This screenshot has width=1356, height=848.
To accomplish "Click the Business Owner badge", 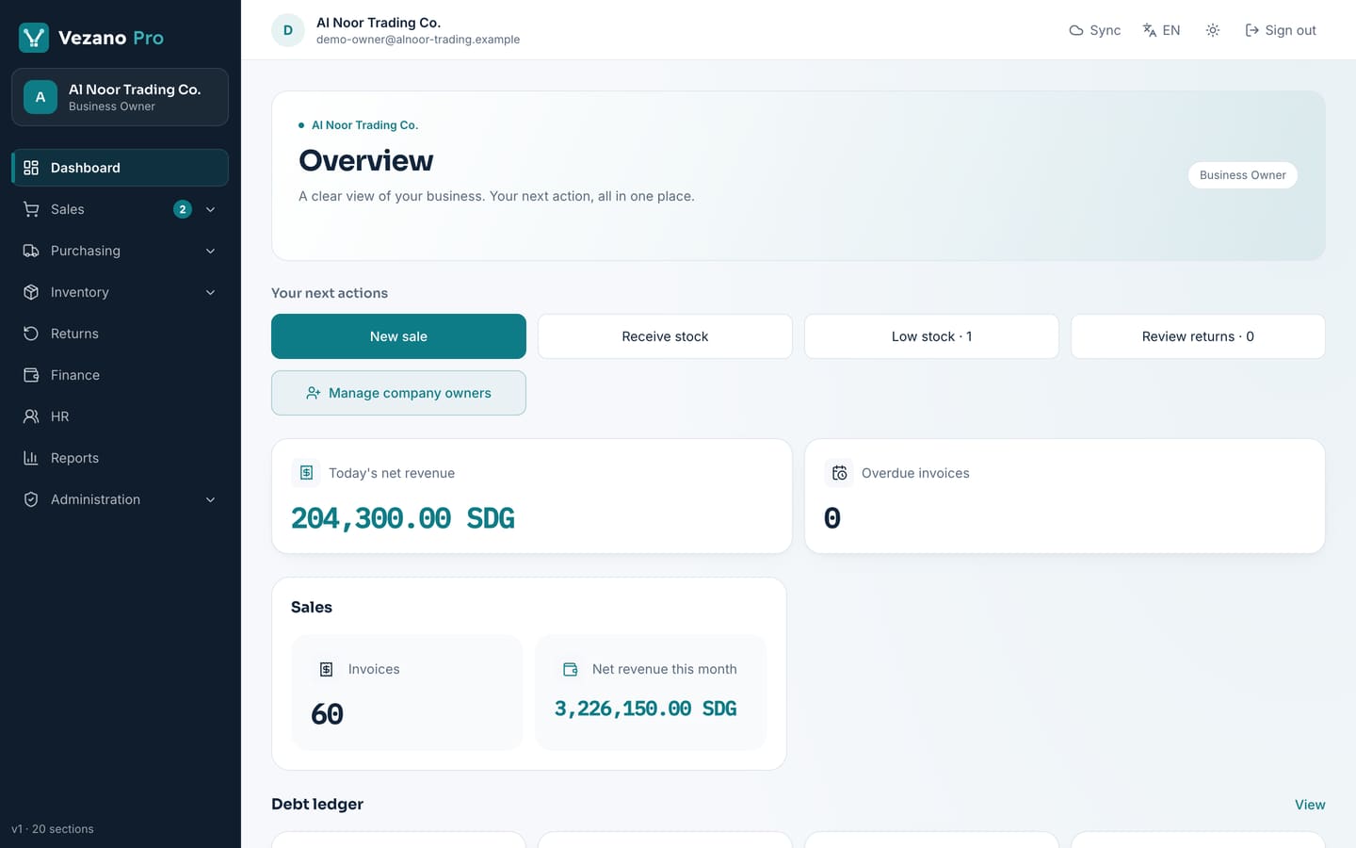I will pos(1242,175).
